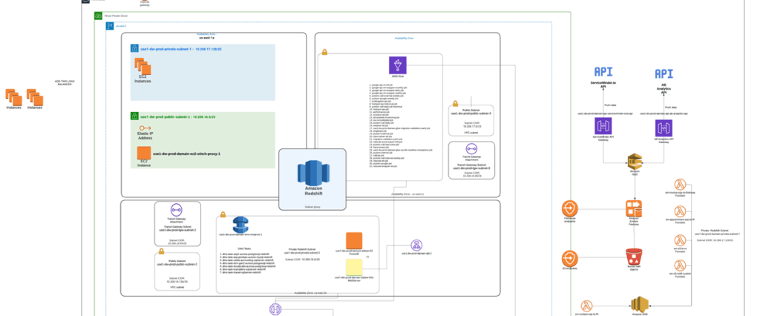The height and width of the screenshot is (316, 760).
Task: Click the sm-appointment-sqs-to-fh Lambda icon
Action: [x=680, y=211]
